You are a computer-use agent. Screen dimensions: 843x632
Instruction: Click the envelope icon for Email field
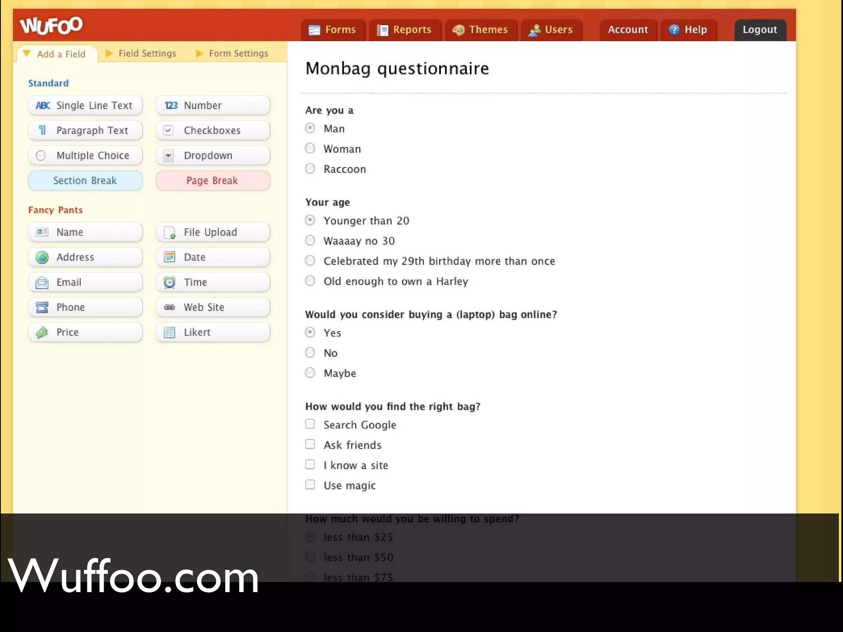[42, 283]
